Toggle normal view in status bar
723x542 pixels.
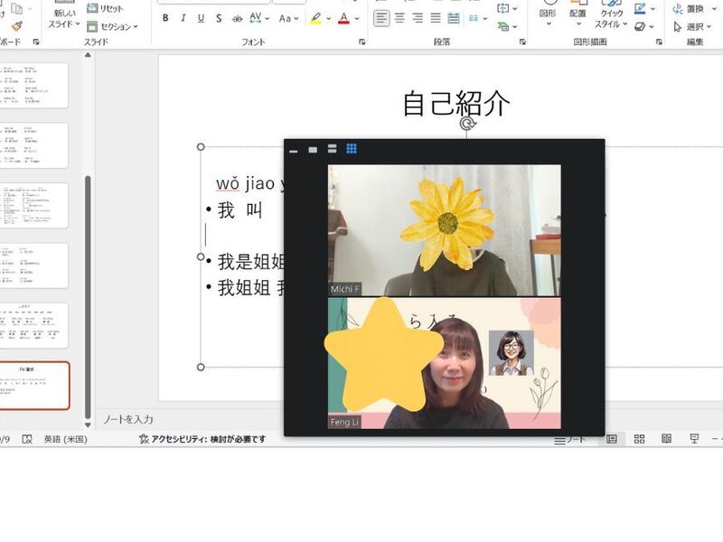coord(612,439)
